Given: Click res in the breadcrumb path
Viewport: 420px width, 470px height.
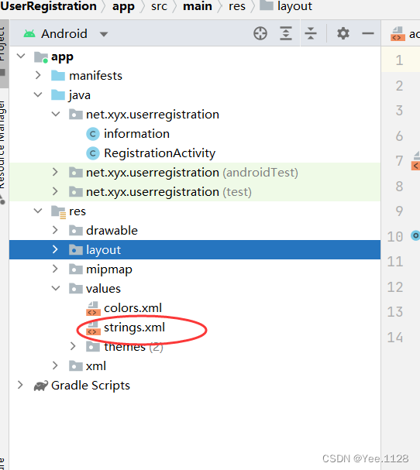Looking at the screenshot, I should pos(236,6).
